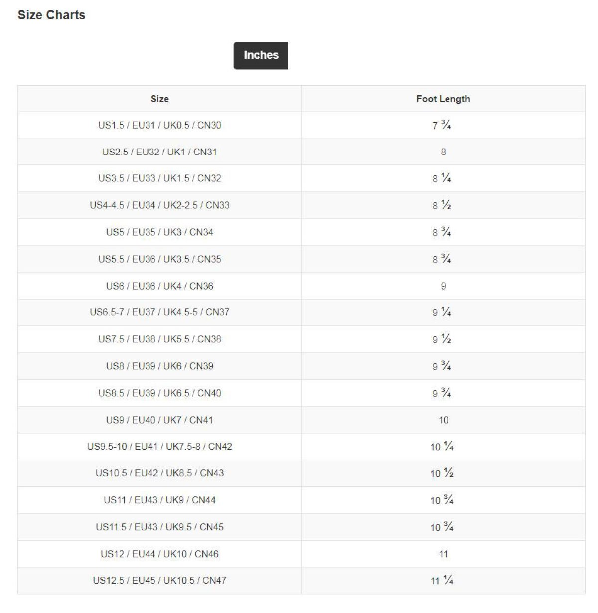Viewport: 598px width, 613px height.
Task: Click the US3.5 / EU33 size cell
Action: pyautogui.click(x=159, y=178)
